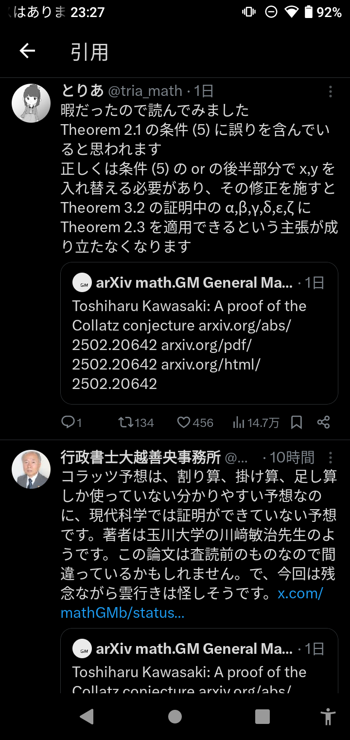This screenshot has height=740, width=350.
Task: Tap share icon on とりあ's post
Action: pyautogui.click(x=324, y=422)
